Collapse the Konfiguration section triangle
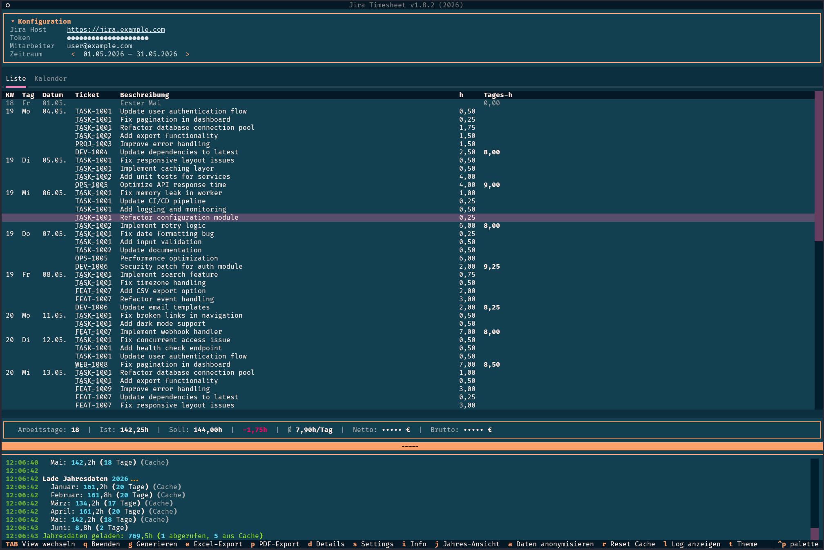This screenshot has height=550, width=824. [x=13, y=21]
